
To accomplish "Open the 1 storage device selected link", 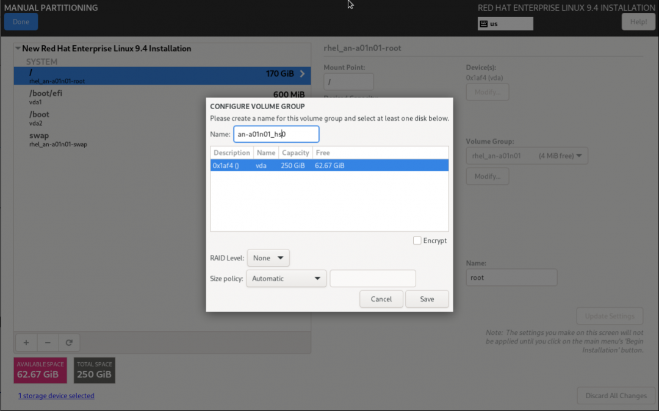I will click(56, 396).
